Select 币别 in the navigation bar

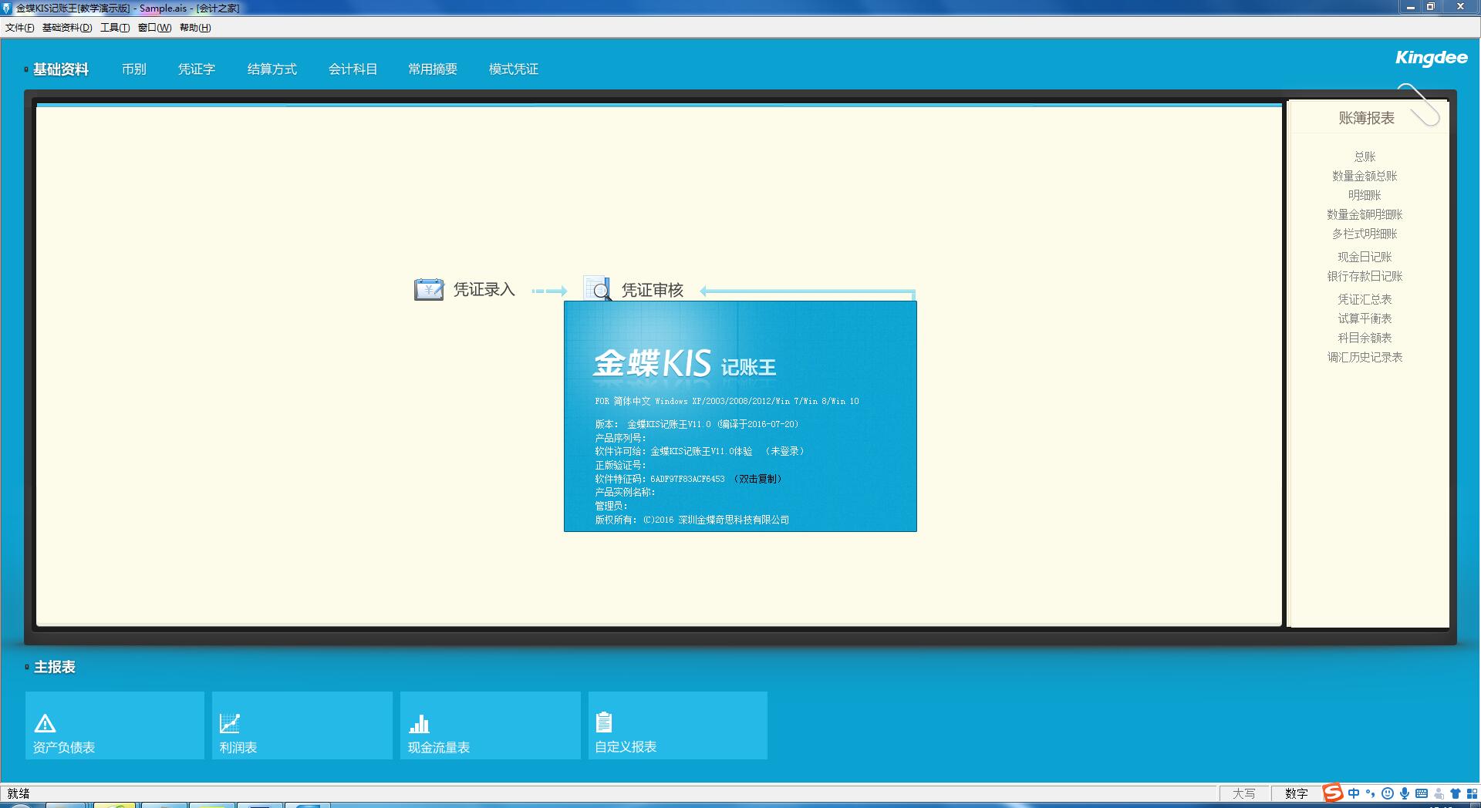coord(134,69)
